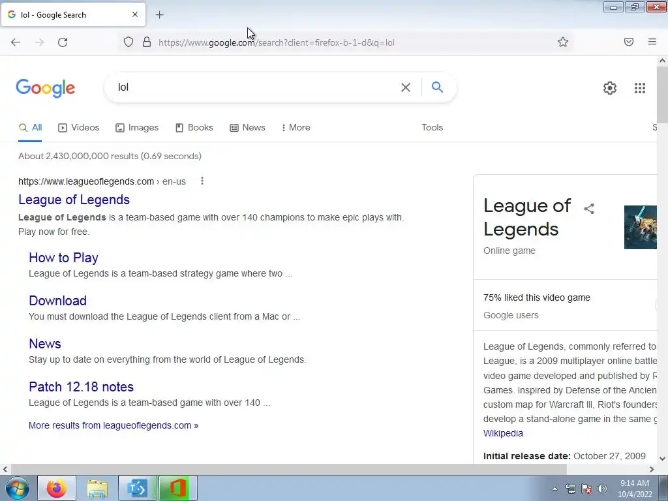668x501 pixels.
Task: Click the vertical scrollbar down arrow
Action: tap(662, 459)
